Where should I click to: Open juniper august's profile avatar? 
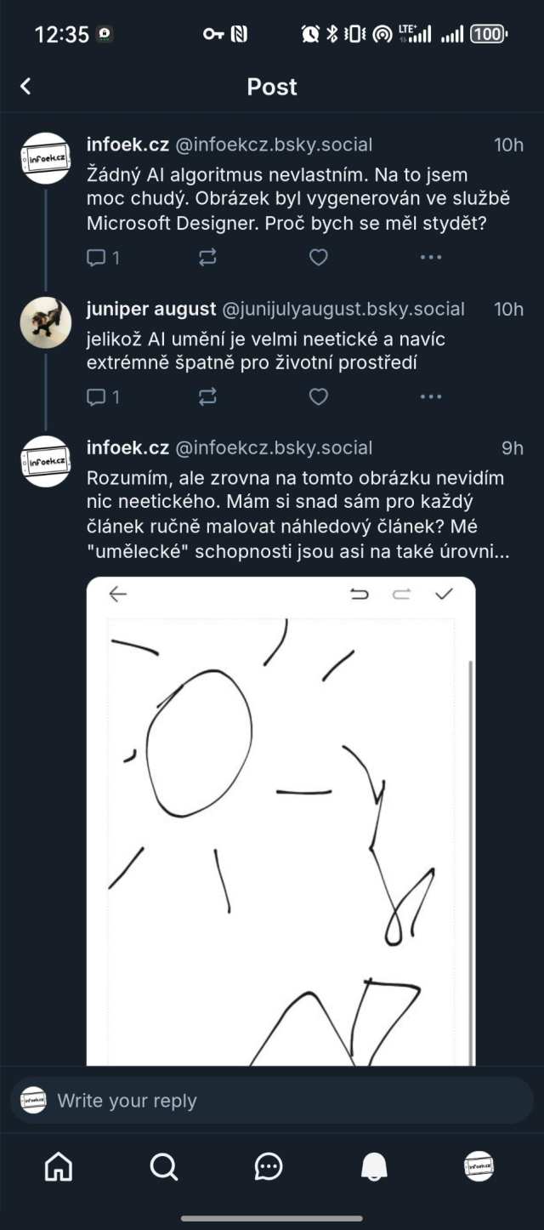[x=45, y=323]
